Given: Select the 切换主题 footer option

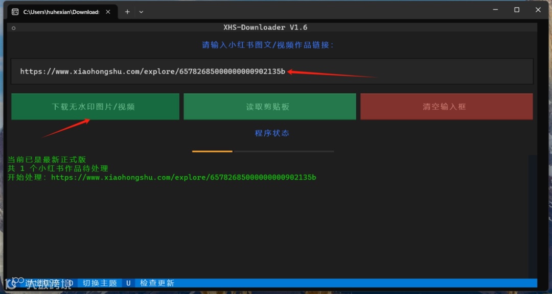Looking at the screenshot, I should 100,283.
